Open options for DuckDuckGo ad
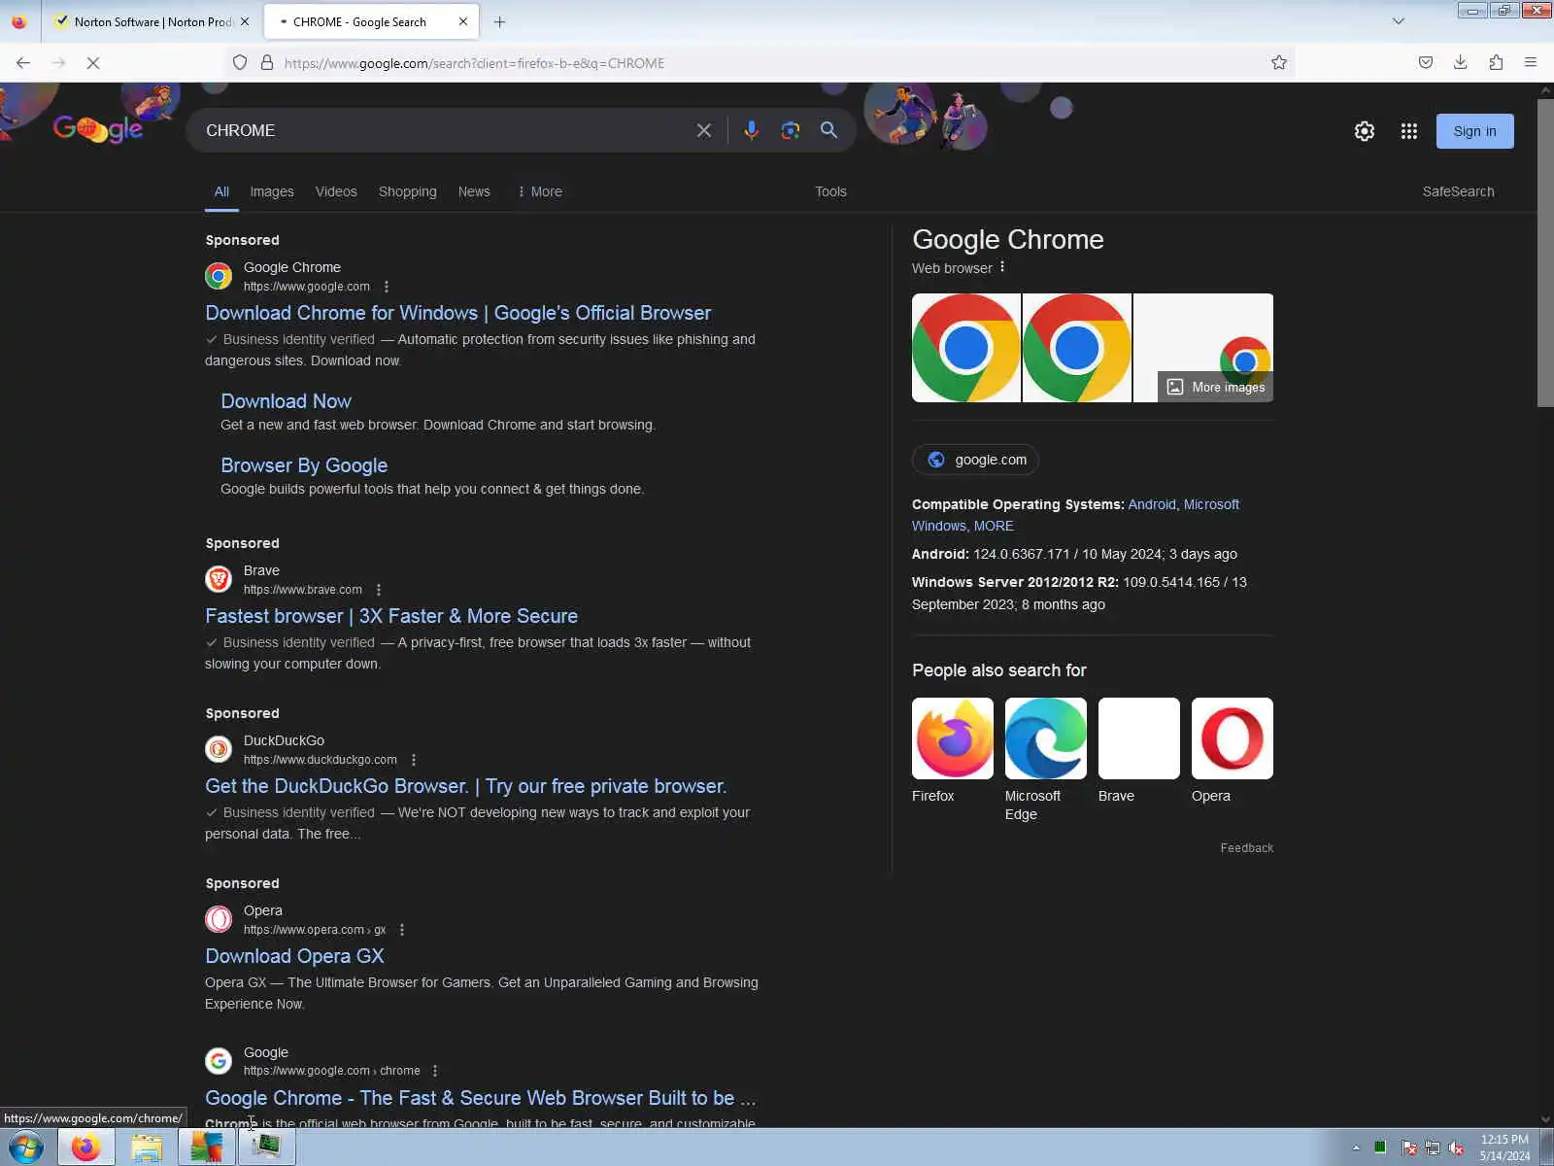1554x1166 pixels. pyautogui.click(x=414, y=760)
